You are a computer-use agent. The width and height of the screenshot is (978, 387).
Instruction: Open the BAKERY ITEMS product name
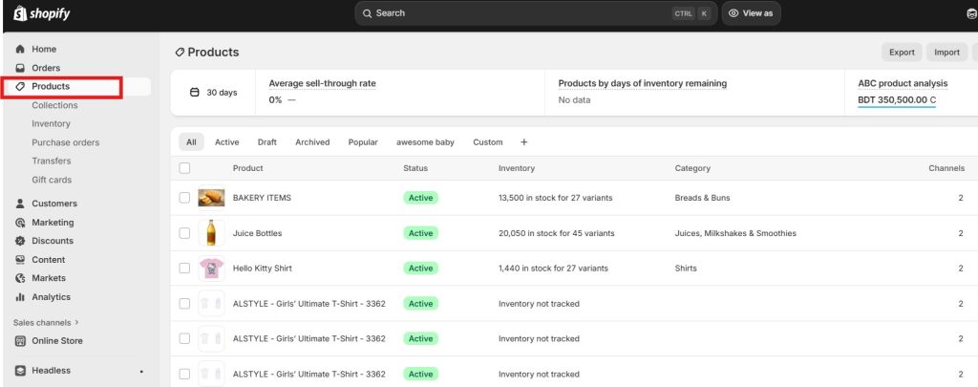pyautogui.click(x=262, y=198)
